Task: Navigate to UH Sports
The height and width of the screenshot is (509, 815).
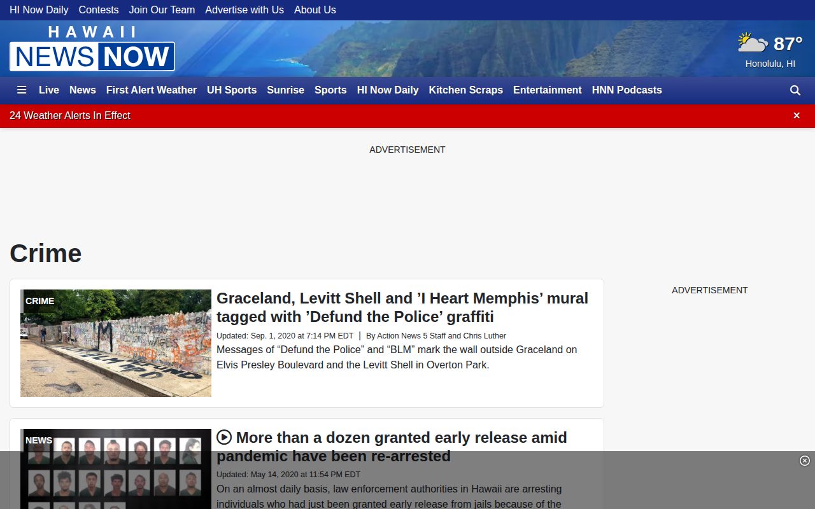Action: tap(232, 90)
